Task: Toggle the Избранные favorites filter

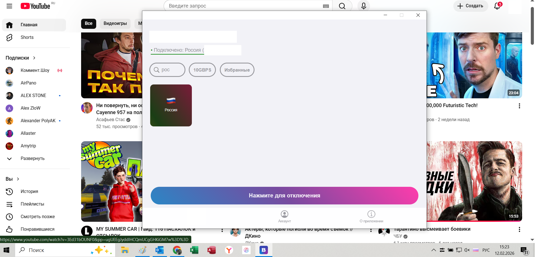Action: pos(237,70)
